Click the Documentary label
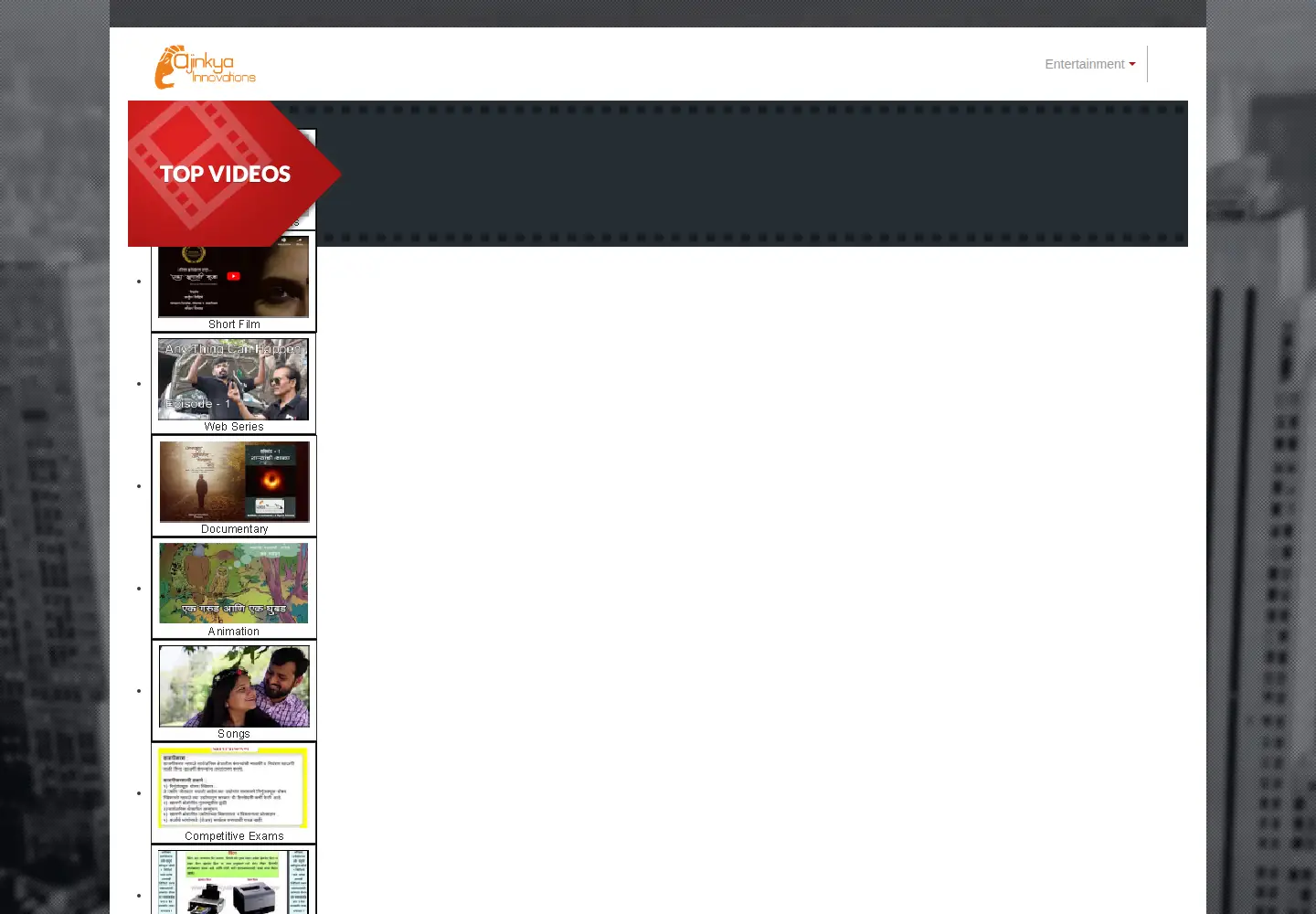The image size is (1316, 914). [235, 529]
